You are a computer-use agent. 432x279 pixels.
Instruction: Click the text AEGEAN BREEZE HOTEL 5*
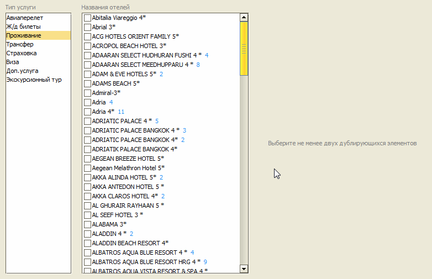(128, 159)
